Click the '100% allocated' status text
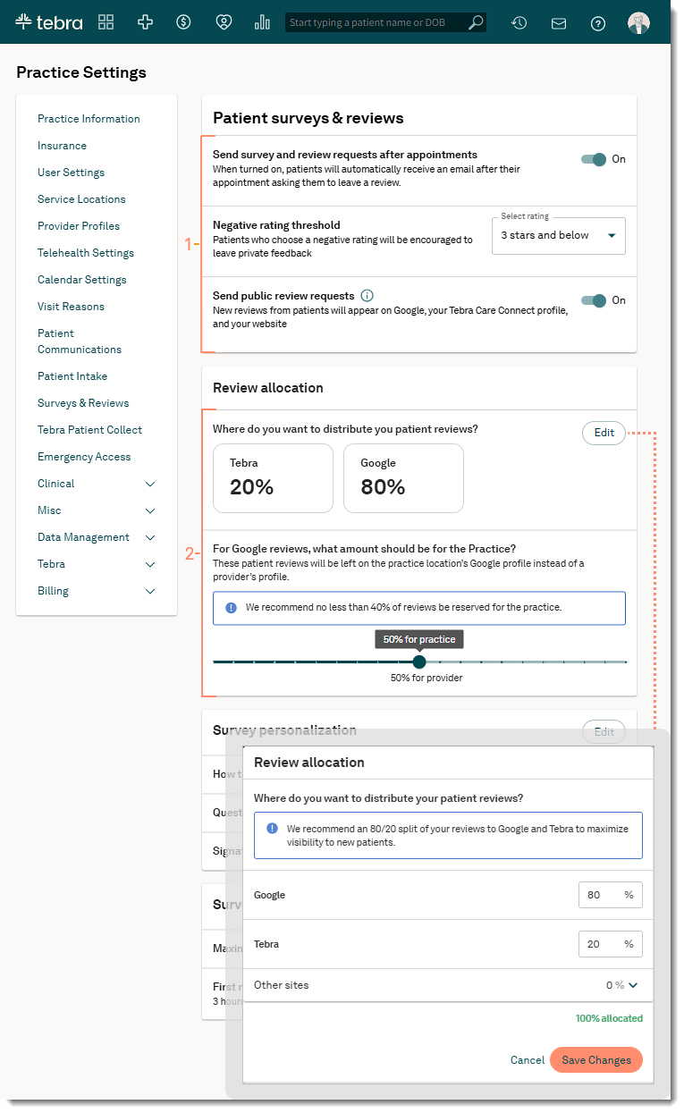The height and width of the screenshot is (1113, 684). 609,1018
